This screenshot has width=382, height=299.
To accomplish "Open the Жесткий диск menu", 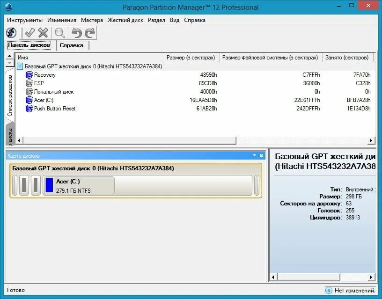I will [125, 20].
